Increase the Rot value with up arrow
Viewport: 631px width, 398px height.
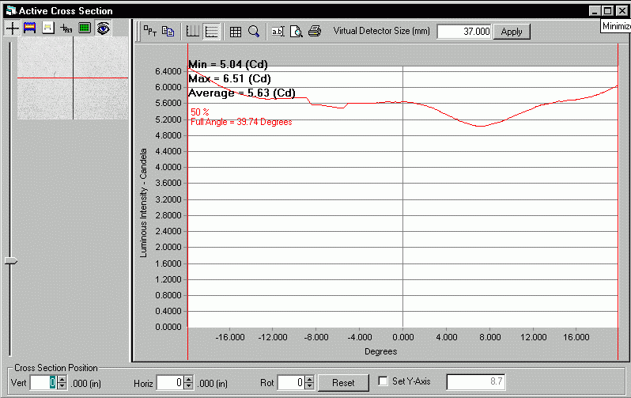(309, 379)
